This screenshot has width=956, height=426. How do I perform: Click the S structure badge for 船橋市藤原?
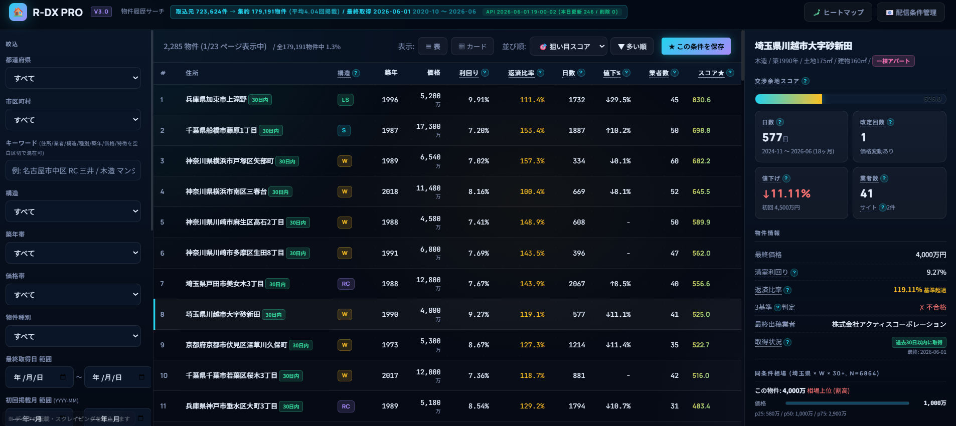(344, 130)
